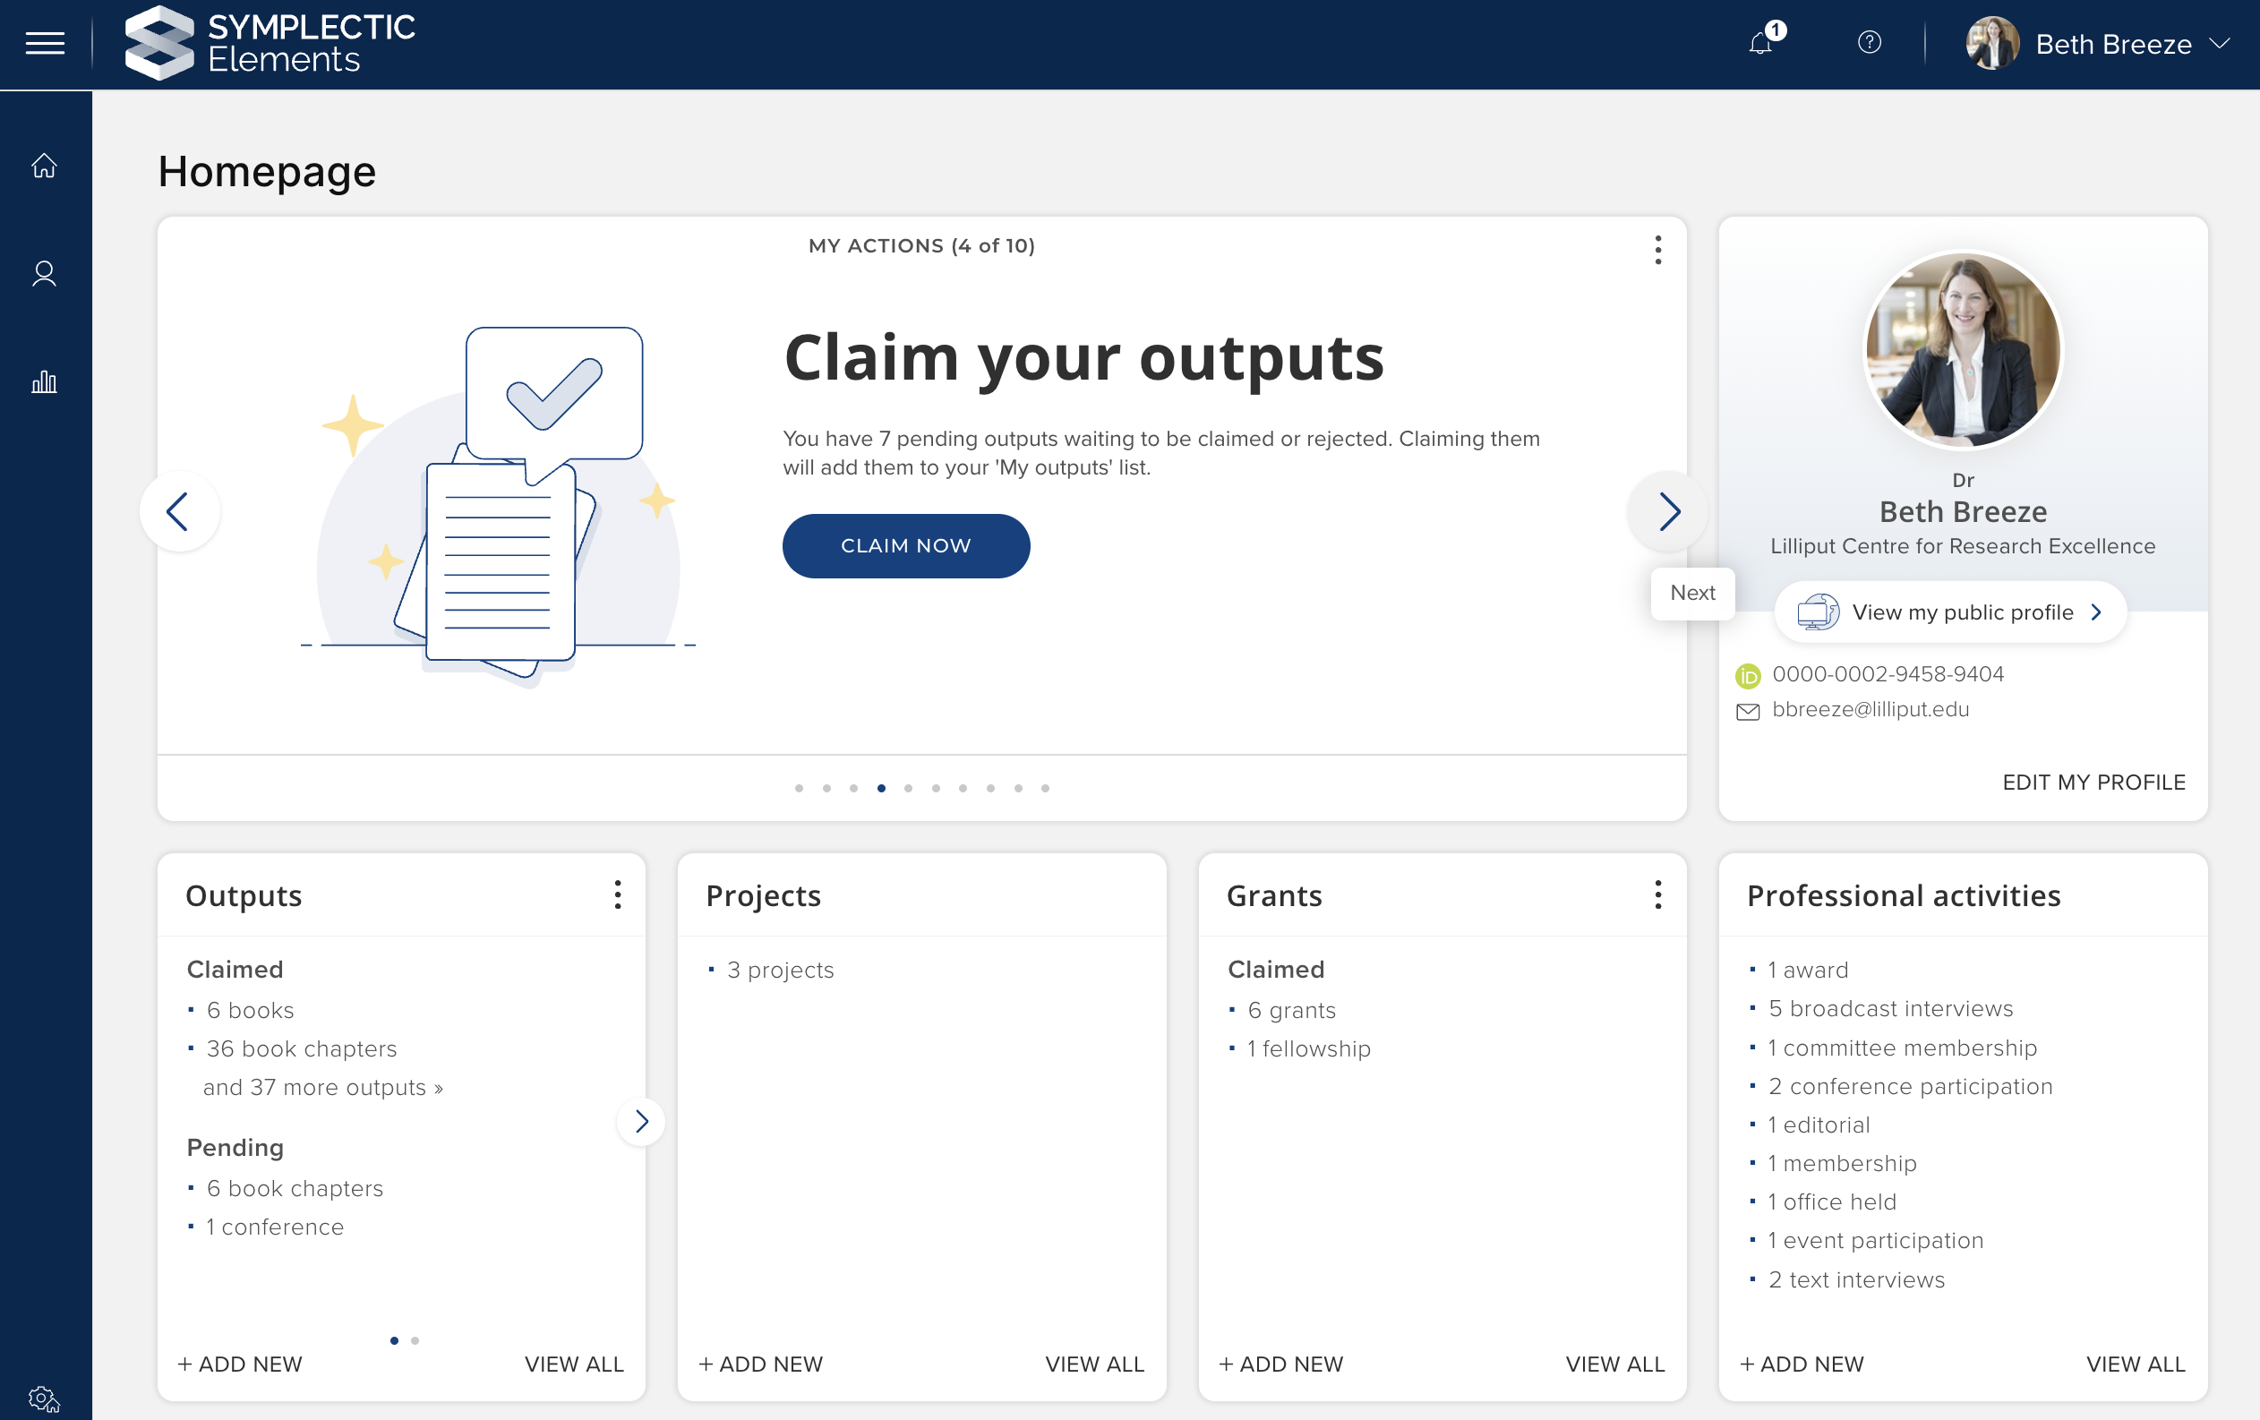
Task: Open the My Actions three-dot menu
Action: coord(1657,250)
